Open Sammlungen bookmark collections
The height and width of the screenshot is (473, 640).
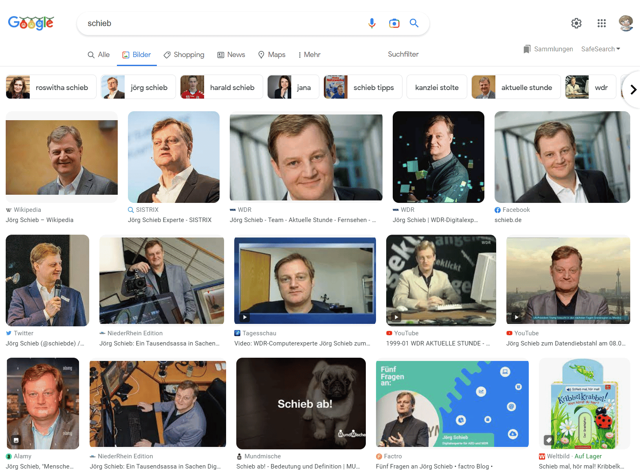548,49
